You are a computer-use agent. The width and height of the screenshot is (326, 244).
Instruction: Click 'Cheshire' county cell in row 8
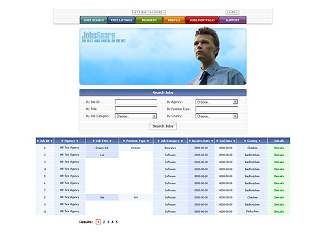(x=252, y=197)
